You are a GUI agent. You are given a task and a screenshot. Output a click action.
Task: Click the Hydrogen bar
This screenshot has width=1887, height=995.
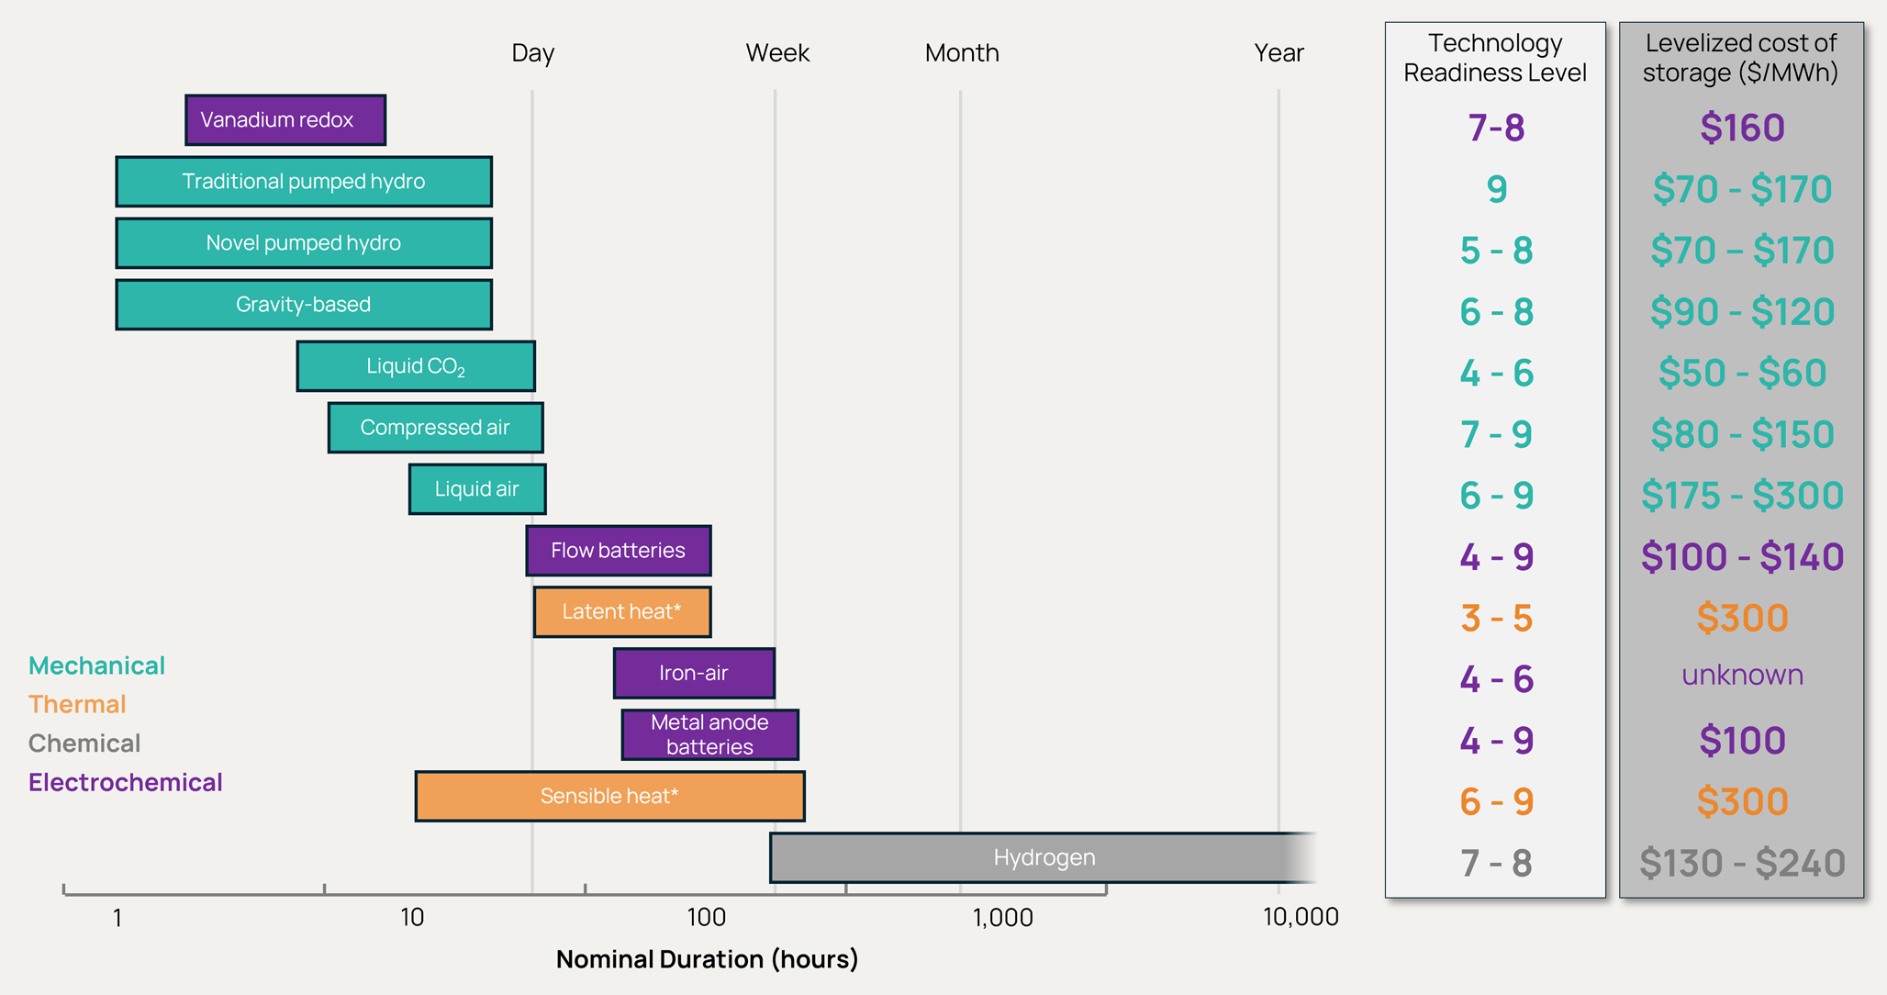click(x=1044, y=858)
